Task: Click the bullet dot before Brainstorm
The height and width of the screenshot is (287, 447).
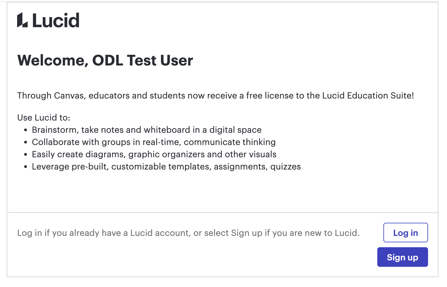Action: [x=26, y=130]
